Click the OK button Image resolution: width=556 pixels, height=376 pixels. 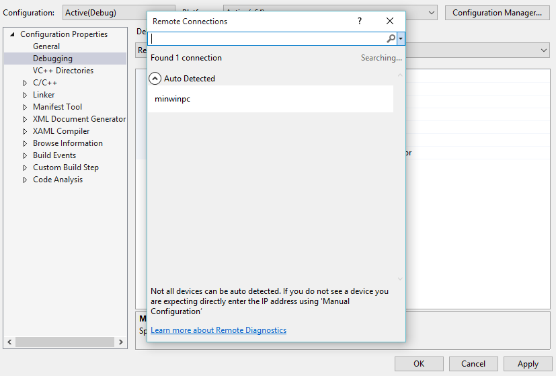point(419,364)
